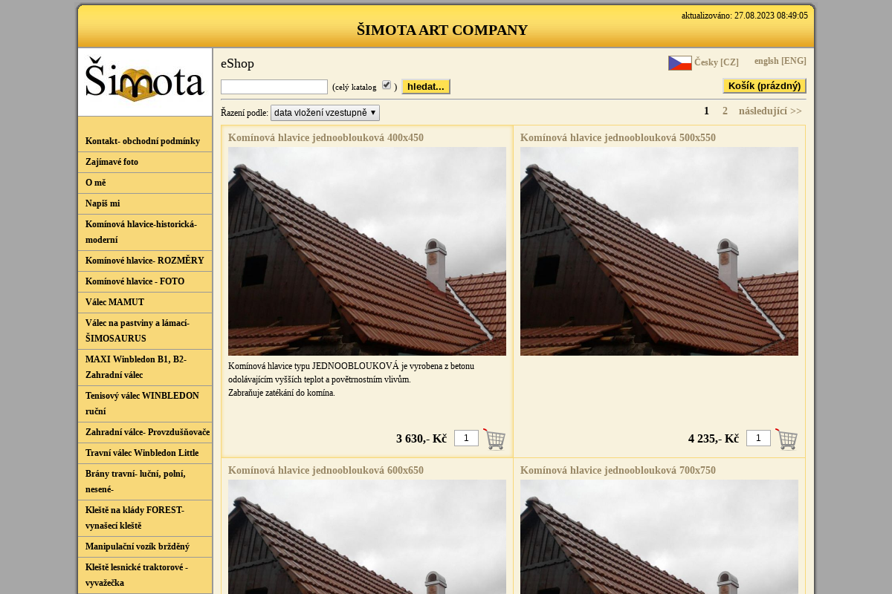Click the quantity field for the 400x450 product

466,438
